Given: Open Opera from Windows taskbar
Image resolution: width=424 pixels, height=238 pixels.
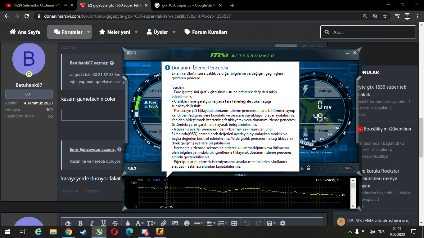Looking at the screenshot, I should click(x=114, y=231).
